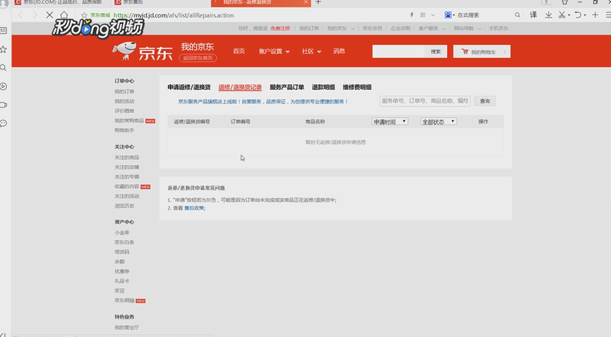
Task: Open 京东白条 in left sidebar
Action: click(125, 242)
